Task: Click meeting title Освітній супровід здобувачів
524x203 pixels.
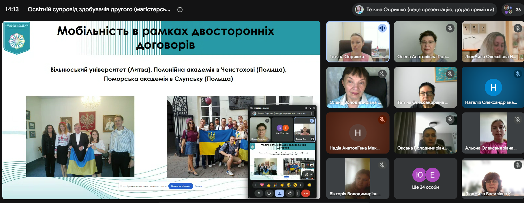Action: coord(99,9)
